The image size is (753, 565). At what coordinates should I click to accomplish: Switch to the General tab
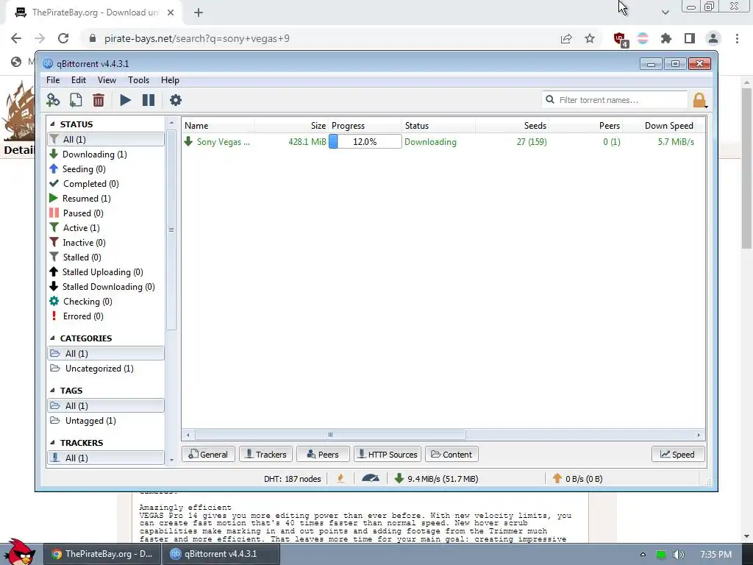coord(208,455)
